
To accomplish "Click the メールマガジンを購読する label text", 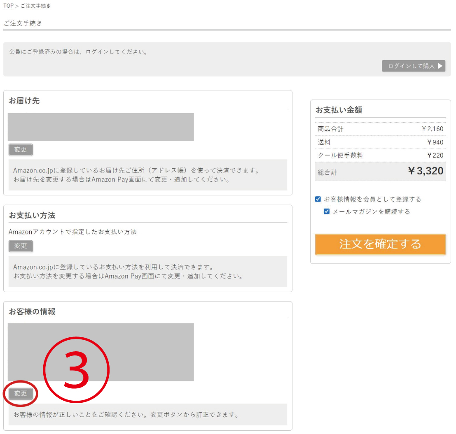I will point(371,211).
